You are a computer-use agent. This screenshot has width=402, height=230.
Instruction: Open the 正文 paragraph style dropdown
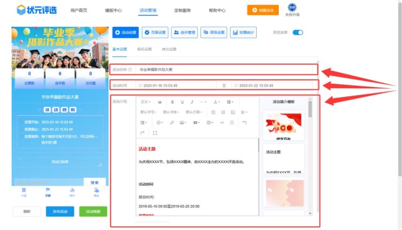pos(145,102)
